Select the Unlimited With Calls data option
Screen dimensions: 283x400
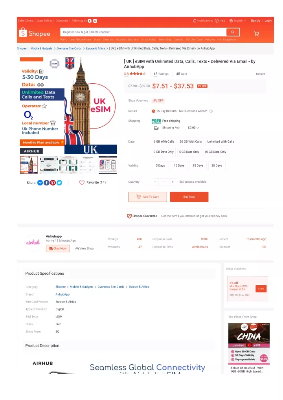point(221,141)
